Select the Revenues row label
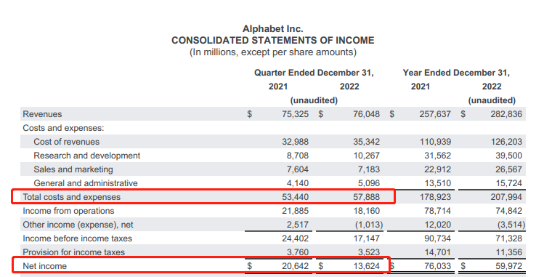Image resolution: width=544 pixels, height=277 pixels. pyautogui.click(x=42, y=114)
